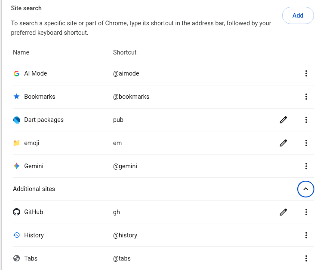Viewport: 323px width, 270px height.
Task: Open three-dot menu for emoji row
Action: tap(306, 143)
